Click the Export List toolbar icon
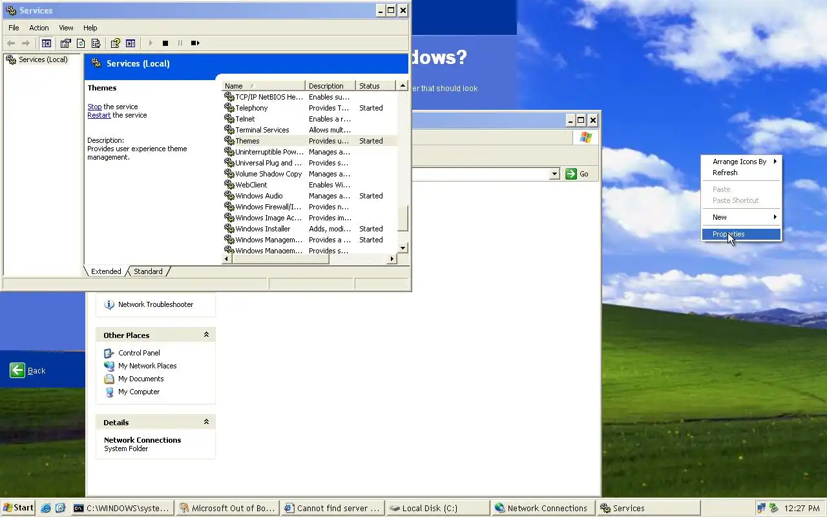The image size is (827, 517). pos(96,43)
